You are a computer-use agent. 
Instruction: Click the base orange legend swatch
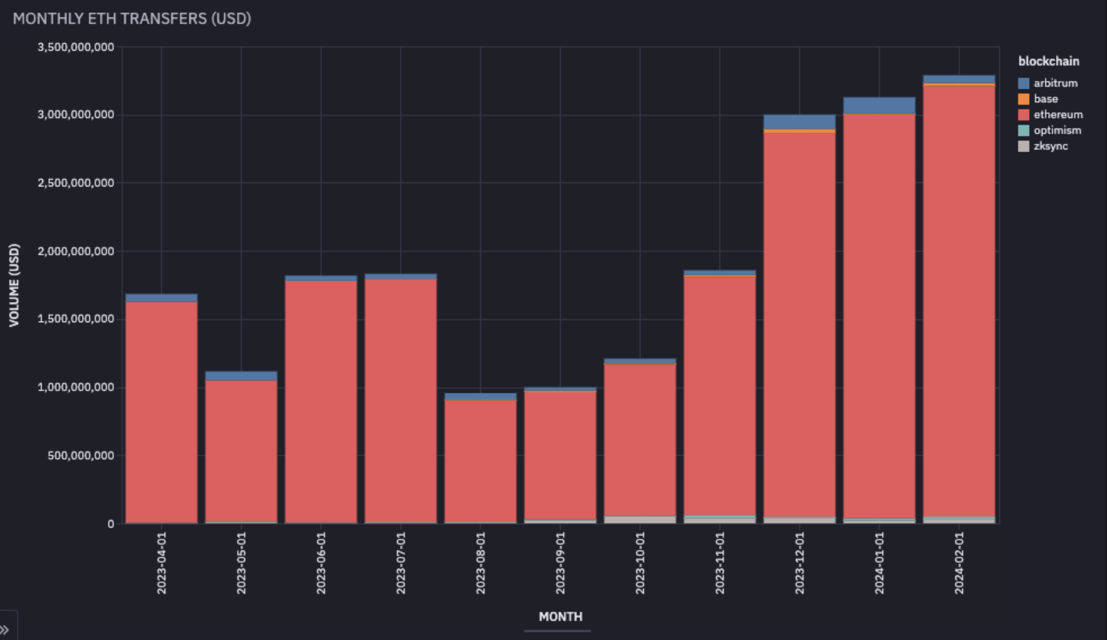click(x=1023, y=99)
